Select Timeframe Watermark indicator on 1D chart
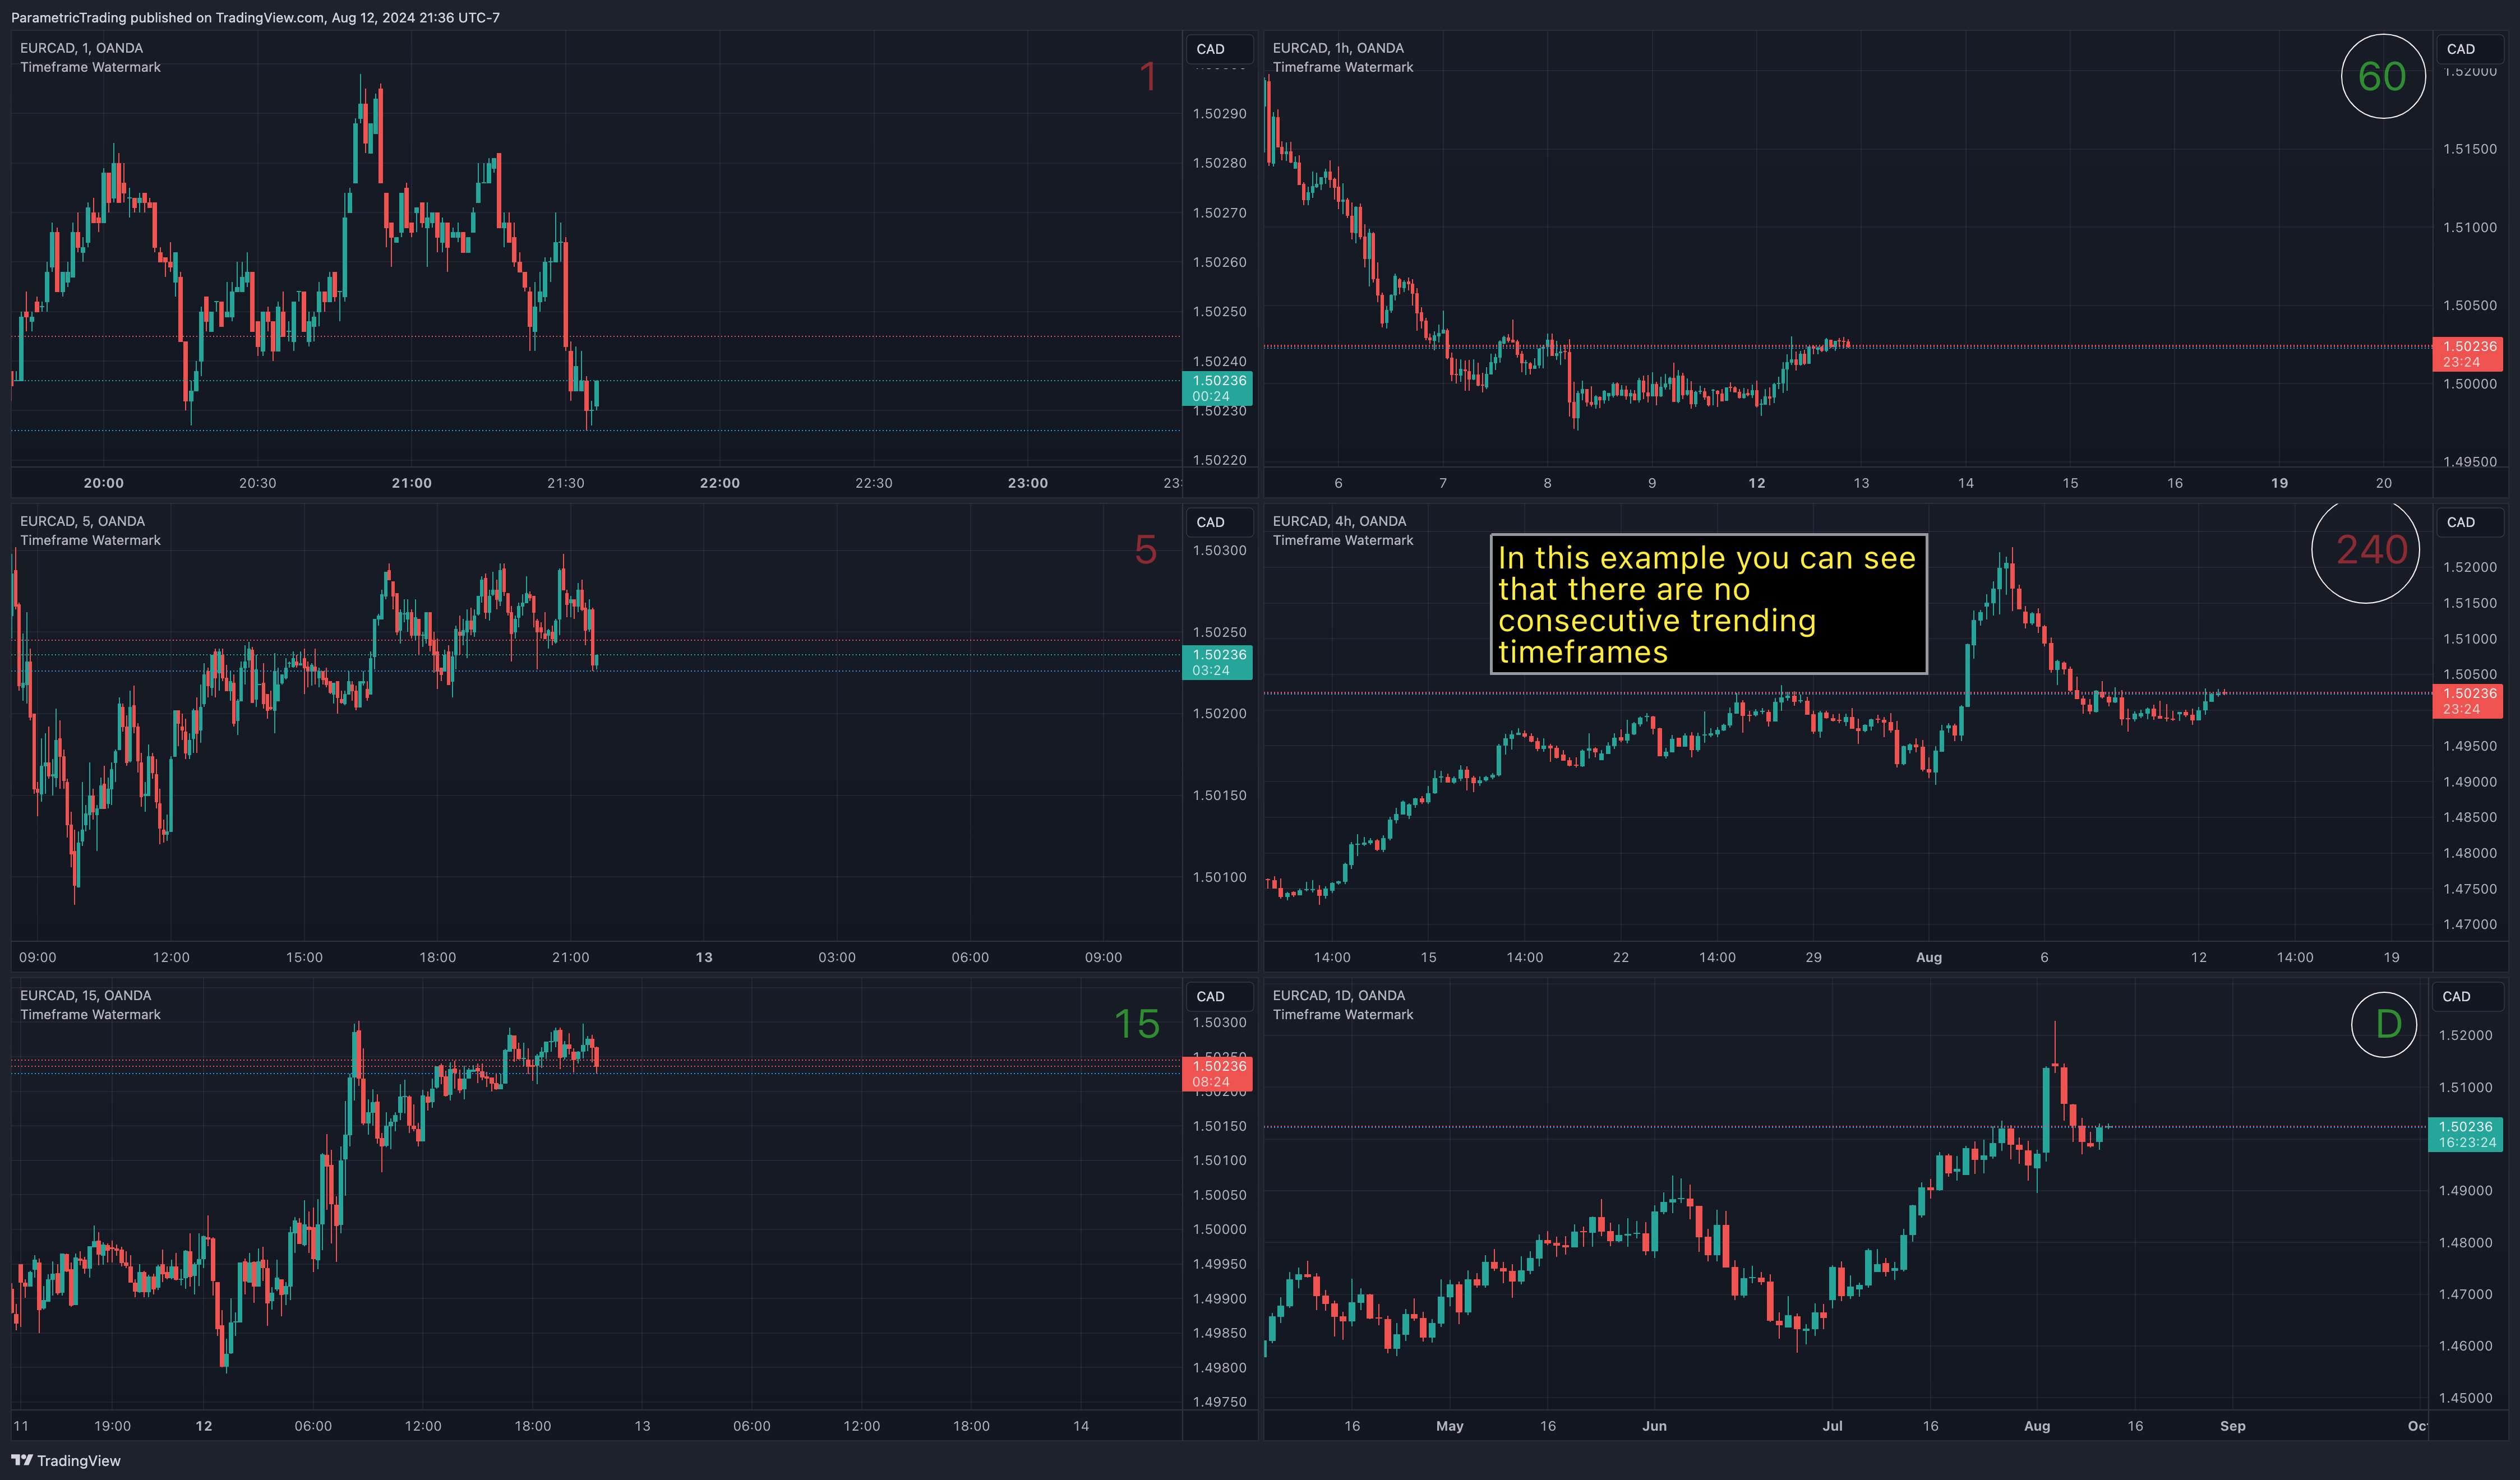The height and width of the screenshot is (1480, 2520). tap(1343, 1014)
